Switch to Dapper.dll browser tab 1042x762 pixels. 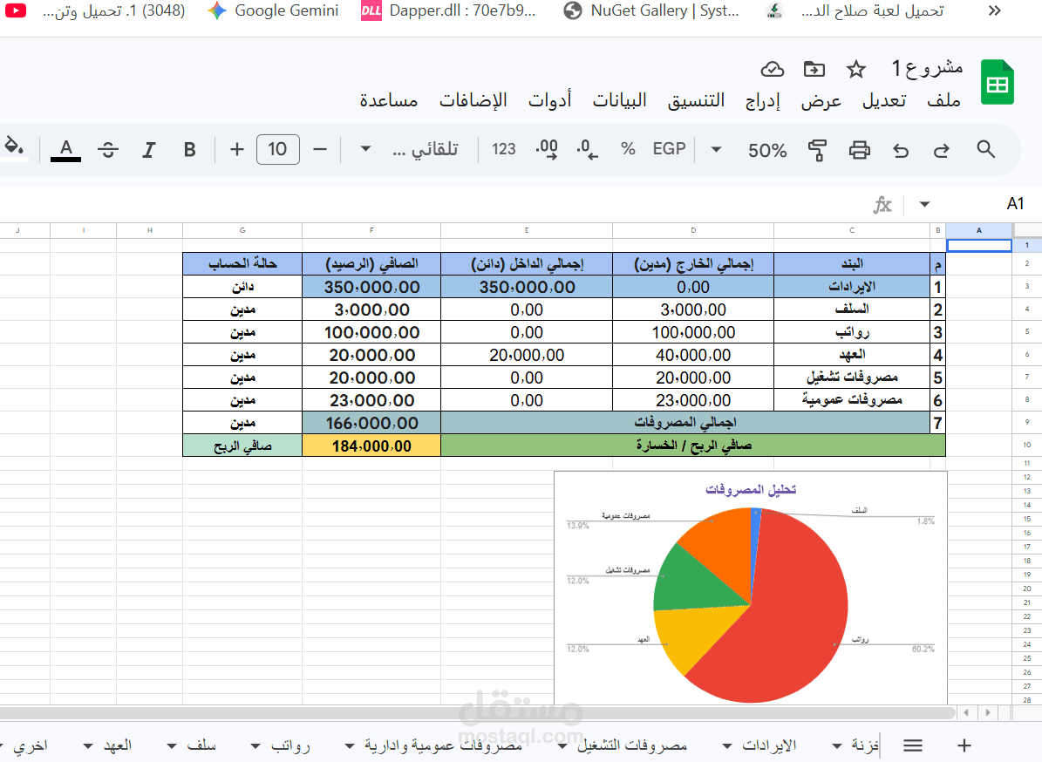pyautogui.click(x=448, y=10)
